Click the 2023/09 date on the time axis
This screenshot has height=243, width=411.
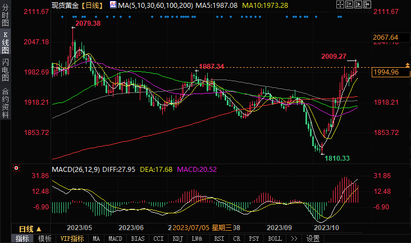tap(279, 227)
